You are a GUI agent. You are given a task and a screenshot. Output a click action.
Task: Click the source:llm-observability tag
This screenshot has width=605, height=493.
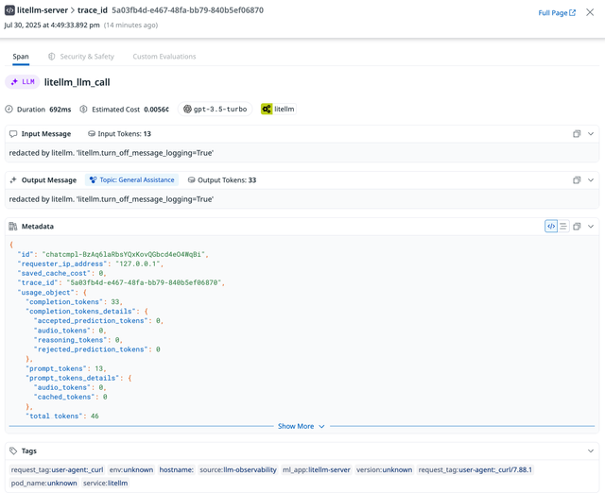(238, 469)
